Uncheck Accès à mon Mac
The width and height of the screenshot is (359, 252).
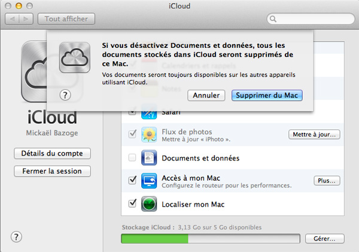tap(132, 180)
